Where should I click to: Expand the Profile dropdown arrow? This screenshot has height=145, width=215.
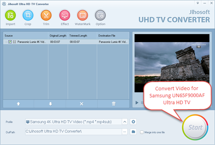pyautogui.click(x=125, y=122)
